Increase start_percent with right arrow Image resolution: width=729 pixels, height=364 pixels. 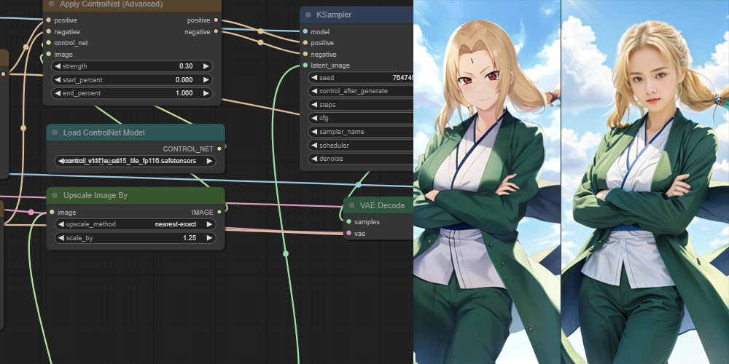coord(206,80)
